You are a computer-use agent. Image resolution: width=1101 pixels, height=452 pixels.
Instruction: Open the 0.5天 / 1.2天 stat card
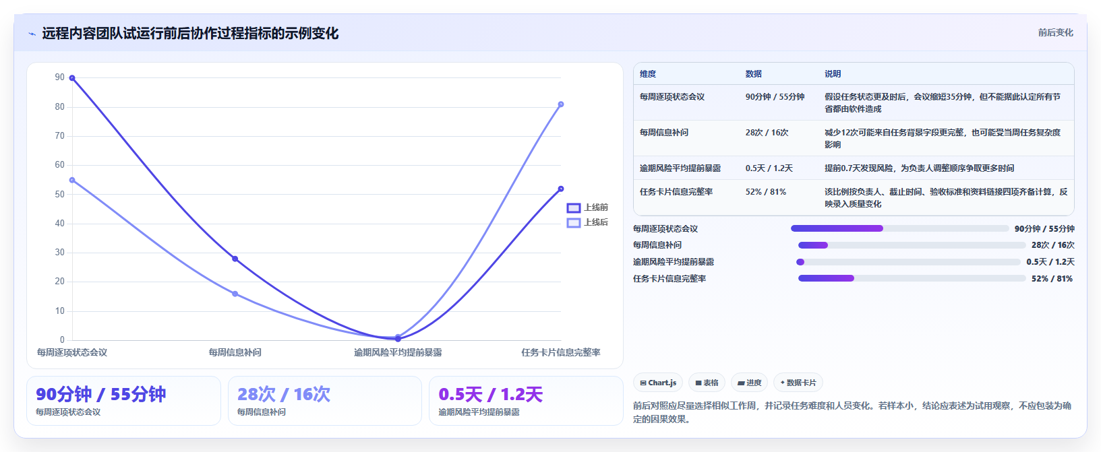[x=526, y=401]
